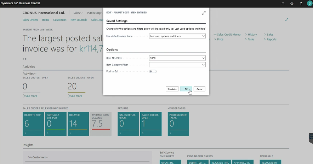This screenshot has width=313, height=164.
Task: Open the Requests to Approve tile
Action: pos(270,162)
